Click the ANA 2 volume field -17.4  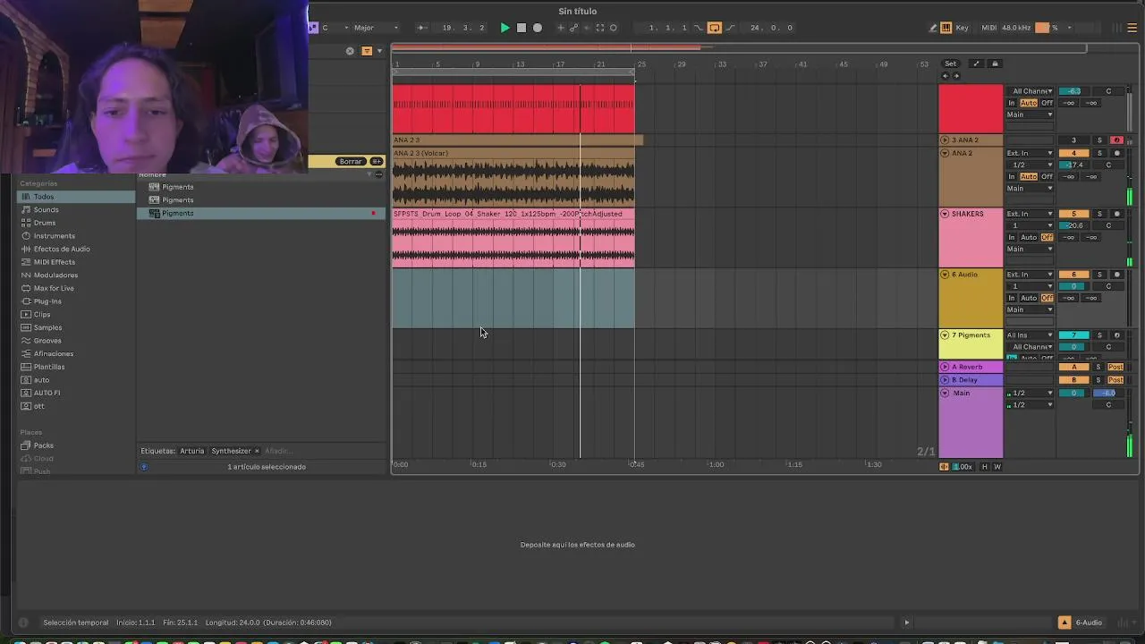1073,165
